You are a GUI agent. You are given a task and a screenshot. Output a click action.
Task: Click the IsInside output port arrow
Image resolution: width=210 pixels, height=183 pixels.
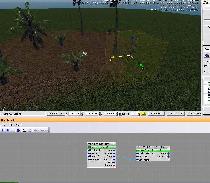point(114,159)
